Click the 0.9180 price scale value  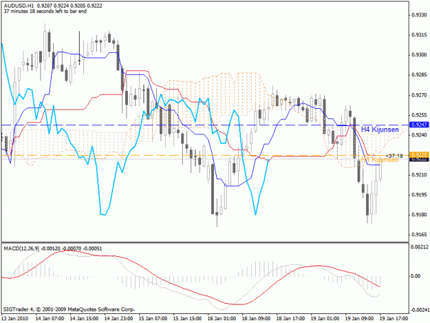point(420,215)
